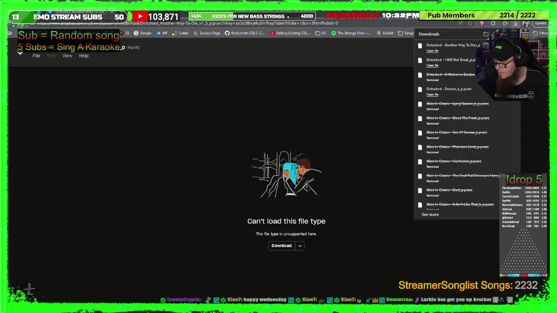Click file icon beside Alice In Chains - Bleed The Freak
Viewport: 557px width, 313px height.
pos(420,119)
